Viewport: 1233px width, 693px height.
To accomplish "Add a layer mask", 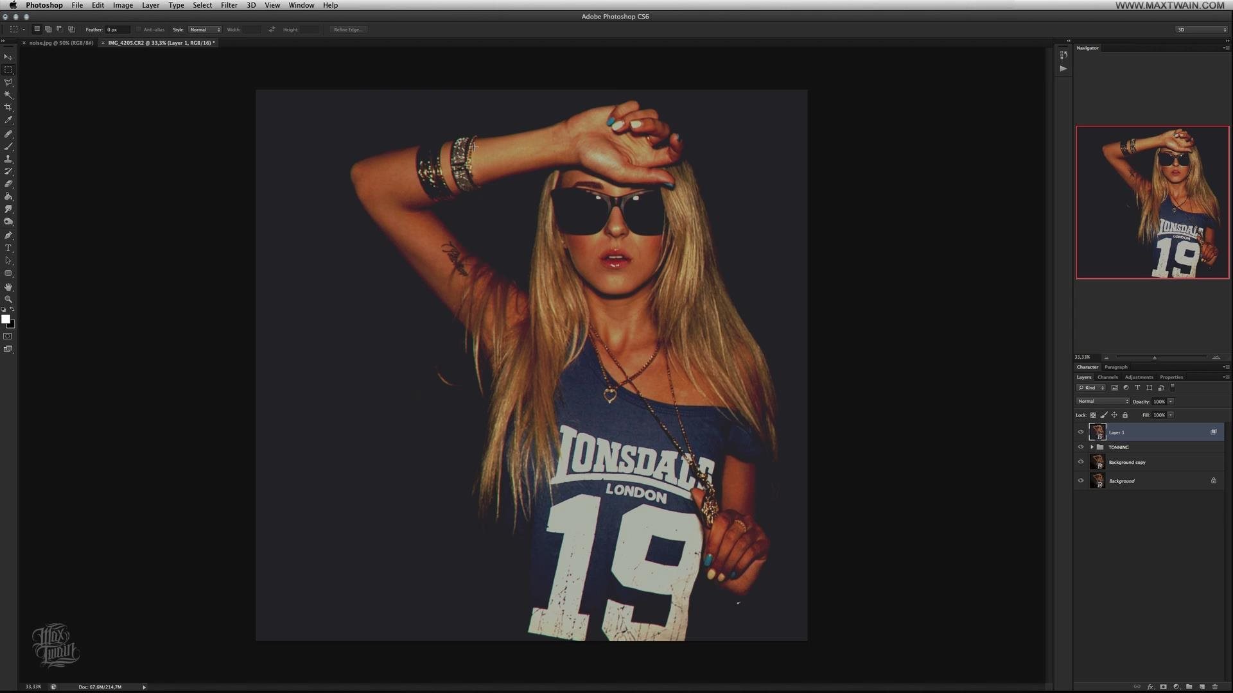I will (x=1163, y=687).
